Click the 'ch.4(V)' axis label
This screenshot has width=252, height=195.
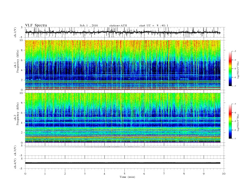tap(15, 163)
